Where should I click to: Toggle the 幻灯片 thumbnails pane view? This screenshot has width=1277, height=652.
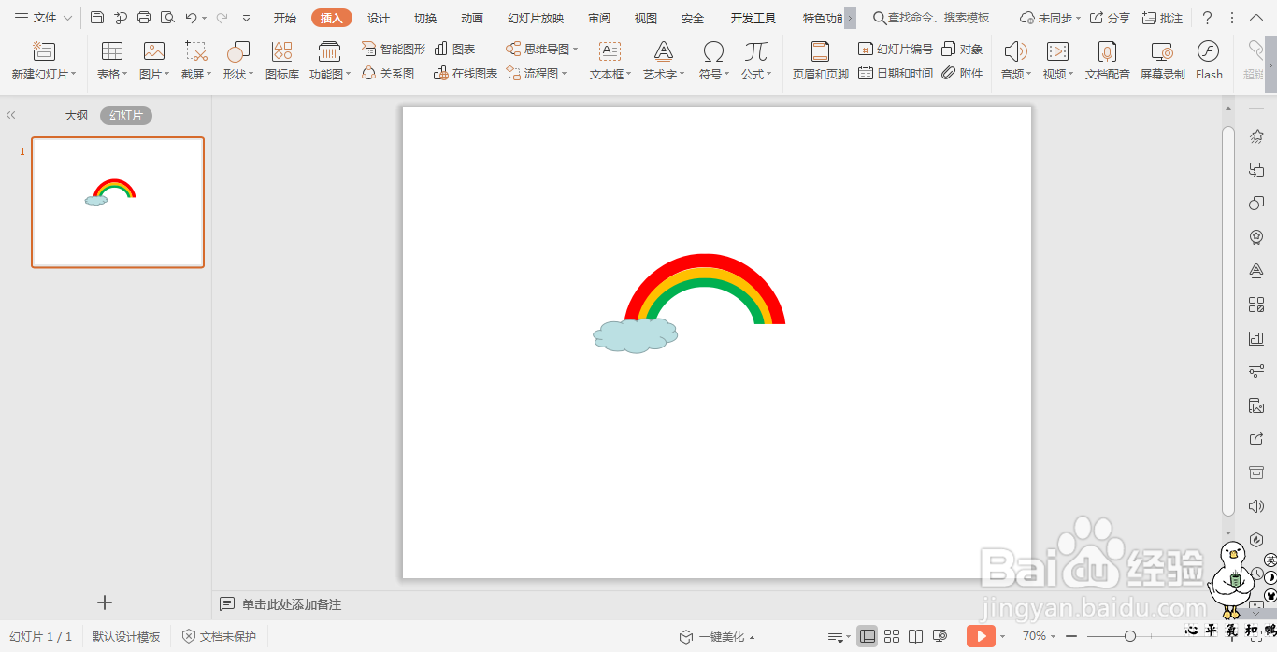click(126, 116)
